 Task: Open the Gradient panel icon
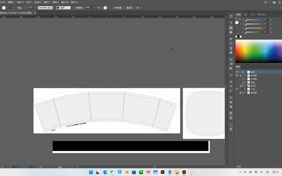click(231, 64)
